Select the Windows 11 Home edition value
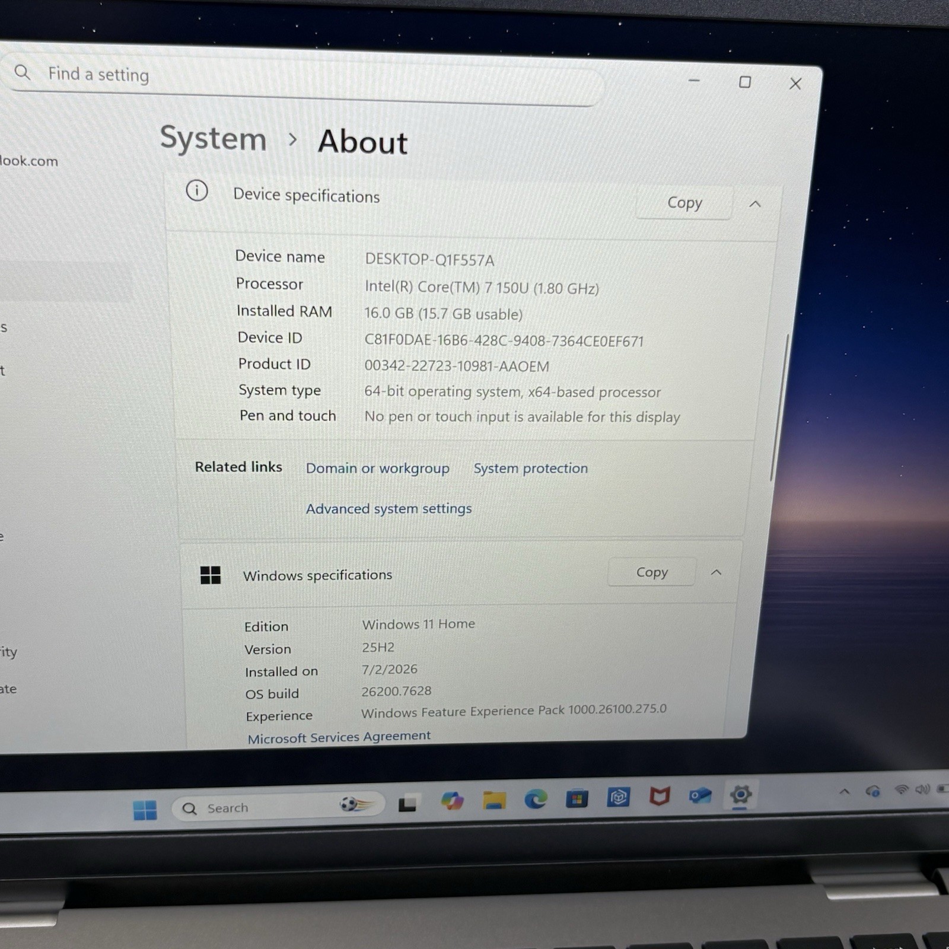 point(419,624)
